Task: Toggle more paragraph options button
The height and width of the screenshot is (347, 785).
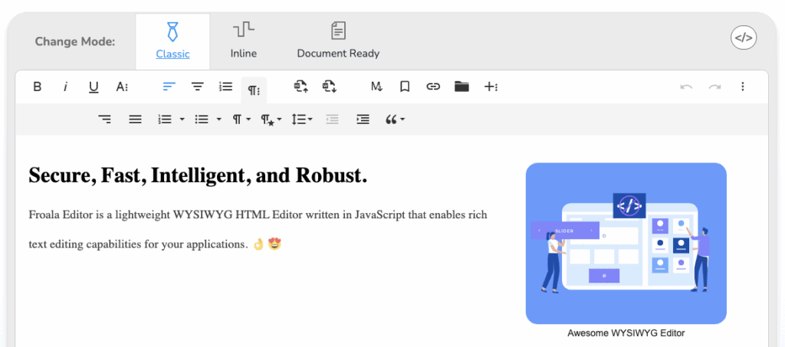Action: (x=254, y=90)
